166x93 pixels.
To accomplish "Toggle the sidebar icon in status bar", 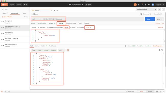I will pyautogui.click(x=2, y=91).
